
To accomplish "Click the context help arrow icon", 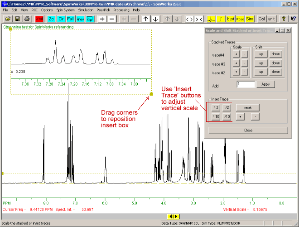I will (x=293, y=19).
